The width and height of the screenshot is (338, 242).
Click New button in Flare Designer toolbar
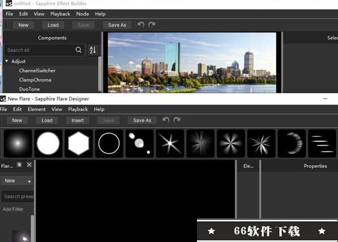point(17,120)
